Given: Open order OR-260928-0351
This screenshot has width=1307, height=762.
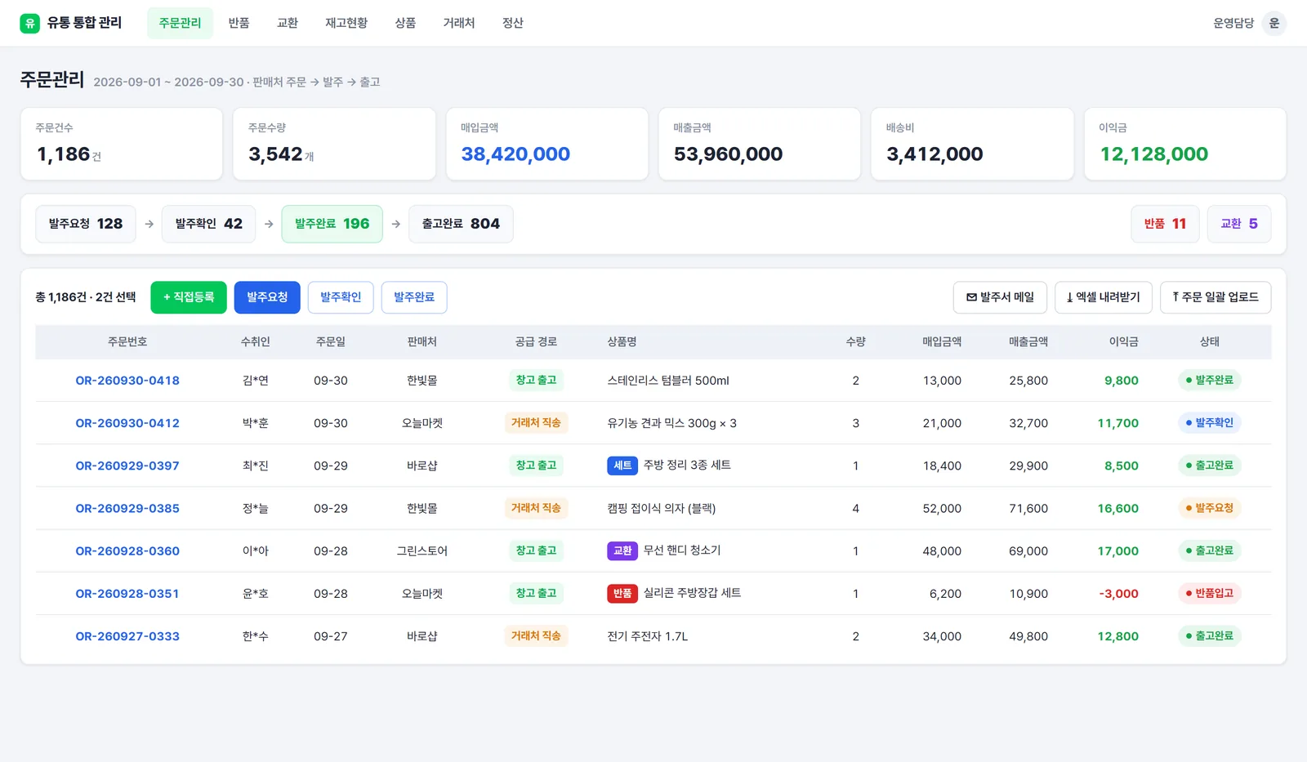Looking at the screenshot, I should (127, 594).
